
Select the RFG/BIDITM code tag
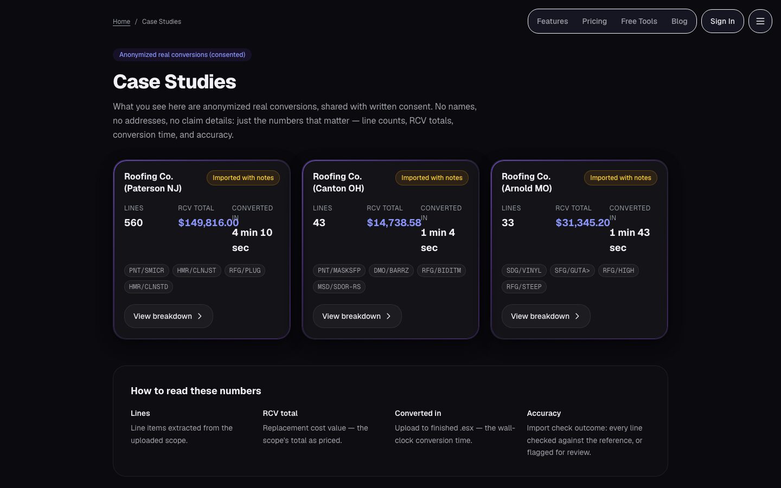[441, 271]
